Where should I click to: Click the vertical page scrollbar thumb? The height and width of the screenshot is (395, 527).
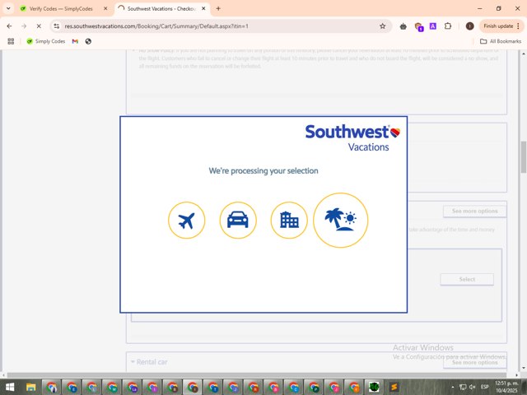pos(524,157)
